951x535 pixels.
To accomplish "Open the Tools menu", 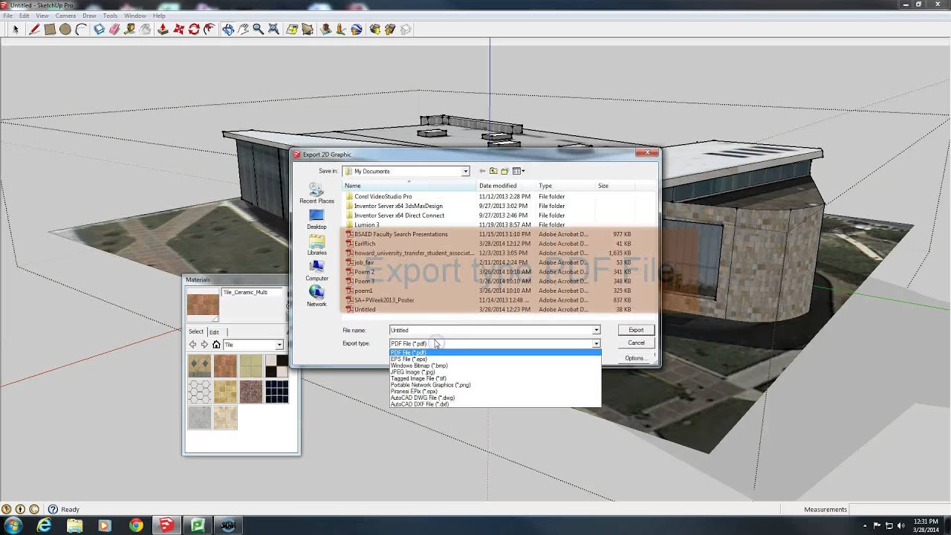I will 110,16.
